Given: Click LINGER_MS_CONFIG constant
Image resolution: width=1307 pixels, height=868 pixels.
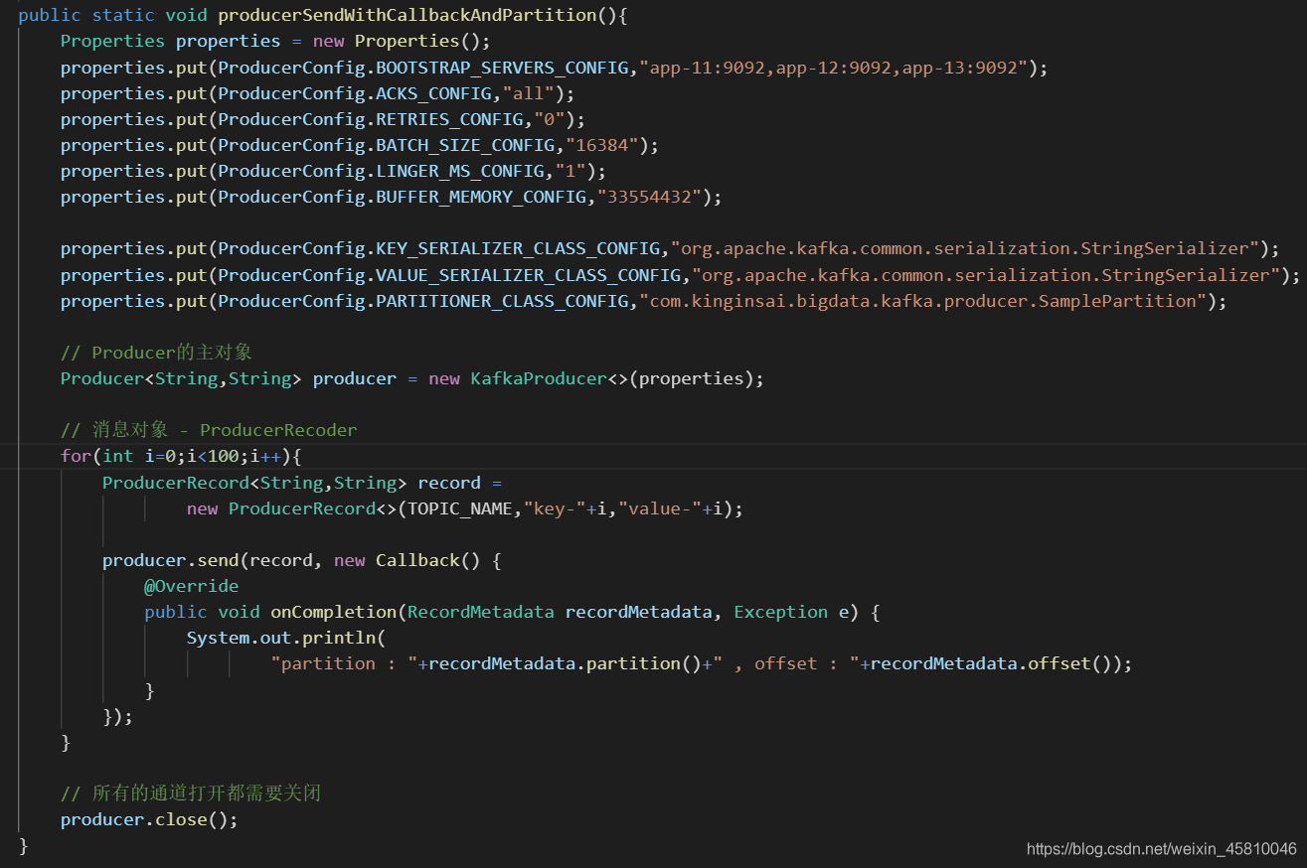Looking at the screenshot, I should (460, 171).
